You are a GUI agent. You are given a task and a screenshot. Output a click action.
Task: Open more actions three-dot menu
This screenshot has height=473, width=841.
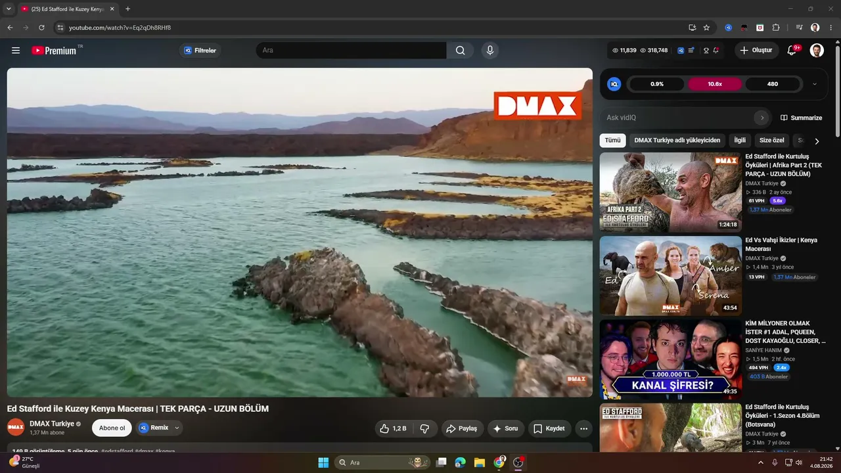(583, 428)
